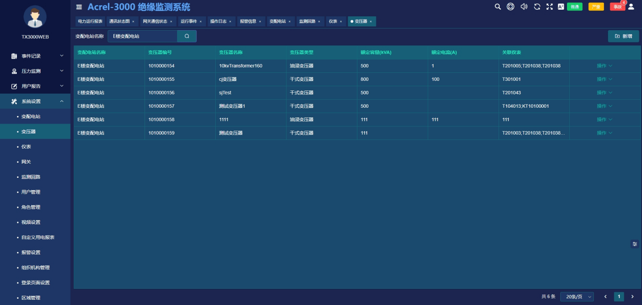Open the global search magnifier icon
The image size is (642, 305).
point(498,7)
